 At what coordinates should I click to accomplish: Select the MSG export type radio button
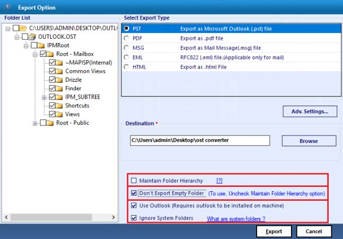(126, 48)
